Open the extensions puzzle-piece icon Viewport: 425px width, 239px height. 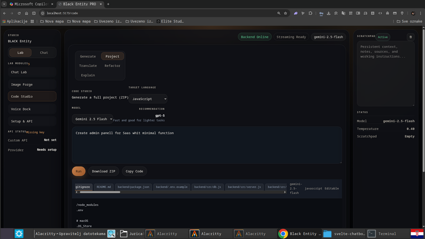(310, 13)
